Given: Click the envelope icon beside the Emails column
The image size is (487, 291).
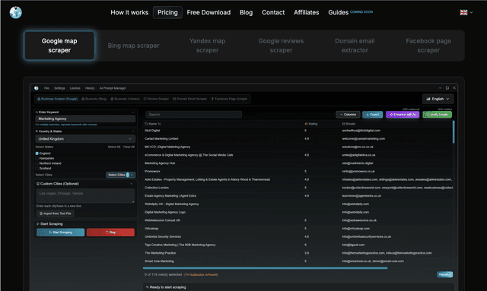Looking at the screenshot, I should coord(343,124).
